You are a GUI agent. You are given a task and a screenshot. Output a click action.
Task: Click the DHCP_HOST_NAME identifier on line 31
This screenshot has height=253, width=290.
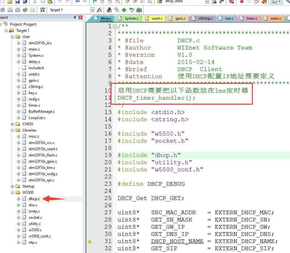coord(177,241)
